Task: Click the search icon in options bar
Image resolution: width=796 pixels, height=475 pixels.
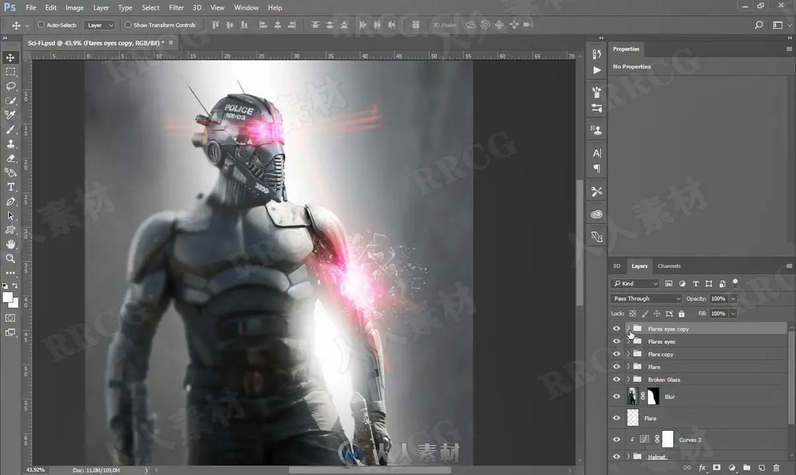Action: pyautogui.click(x=759, y=25)
